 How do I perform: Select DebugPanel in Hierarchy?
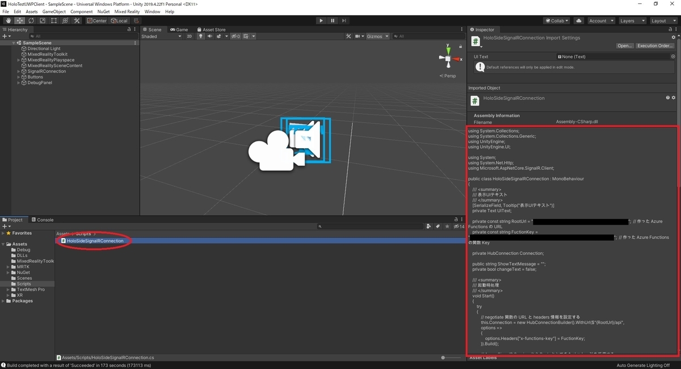40,83
